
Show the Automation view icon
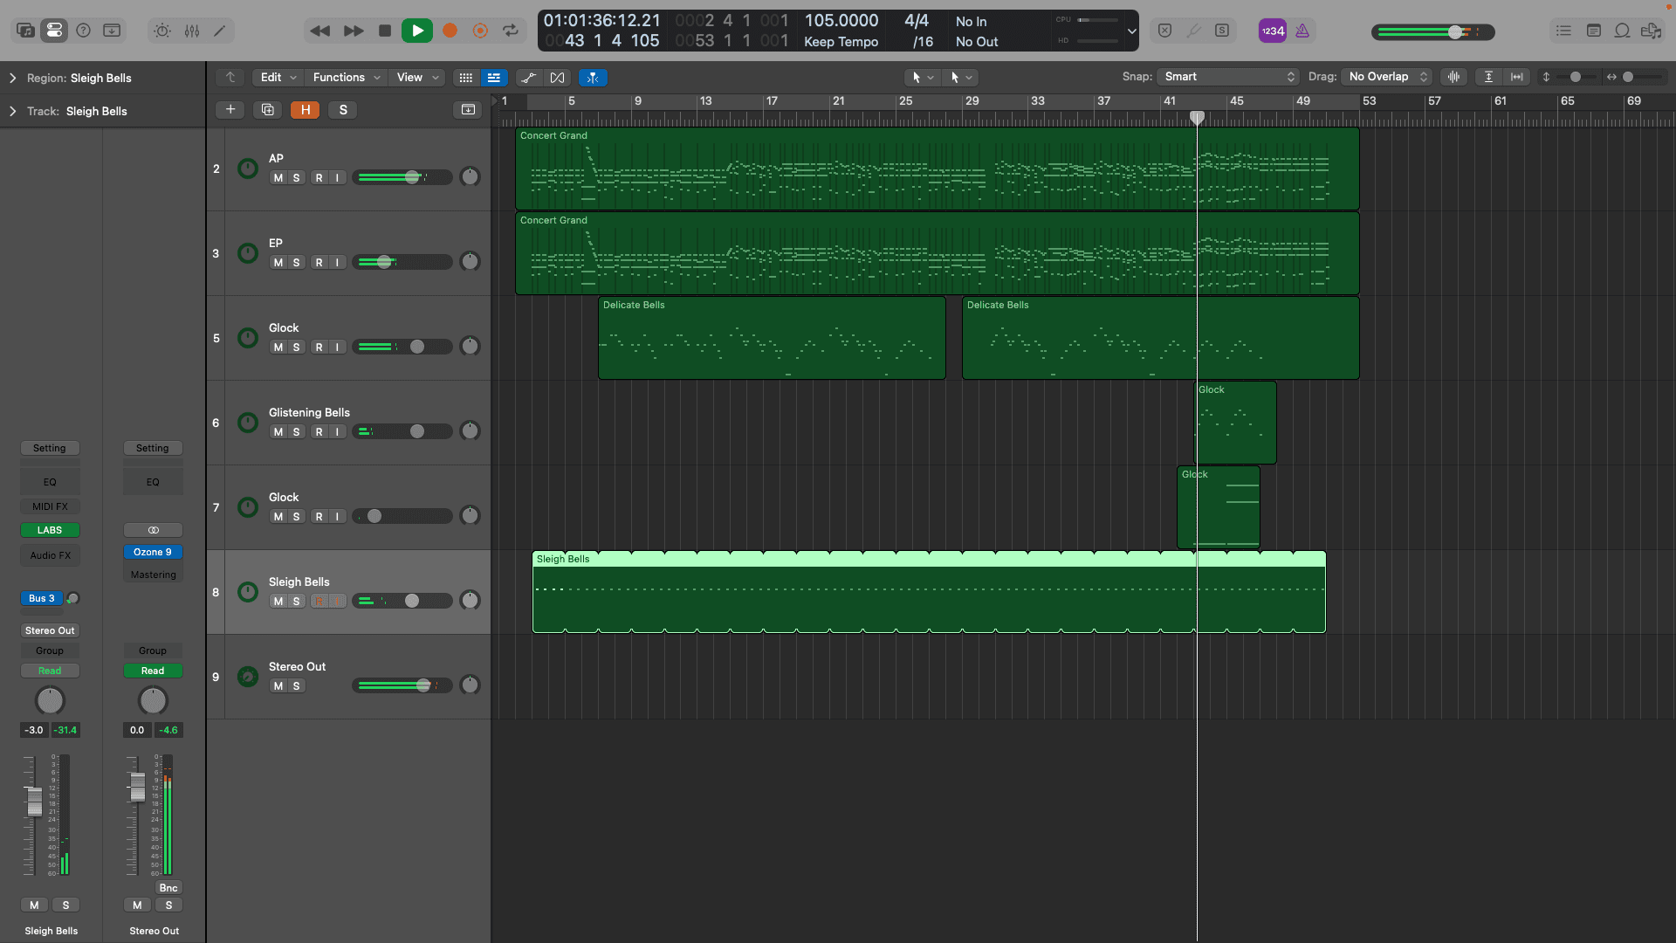[528, 78]
